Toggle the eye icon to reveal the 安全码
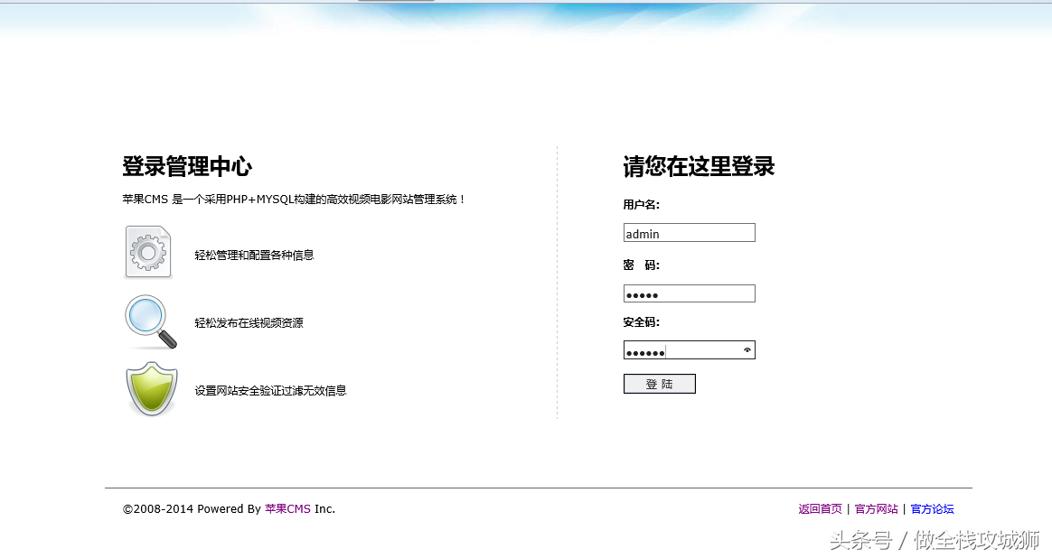The height and width of the screenshot is (558, 1052). 747,349
